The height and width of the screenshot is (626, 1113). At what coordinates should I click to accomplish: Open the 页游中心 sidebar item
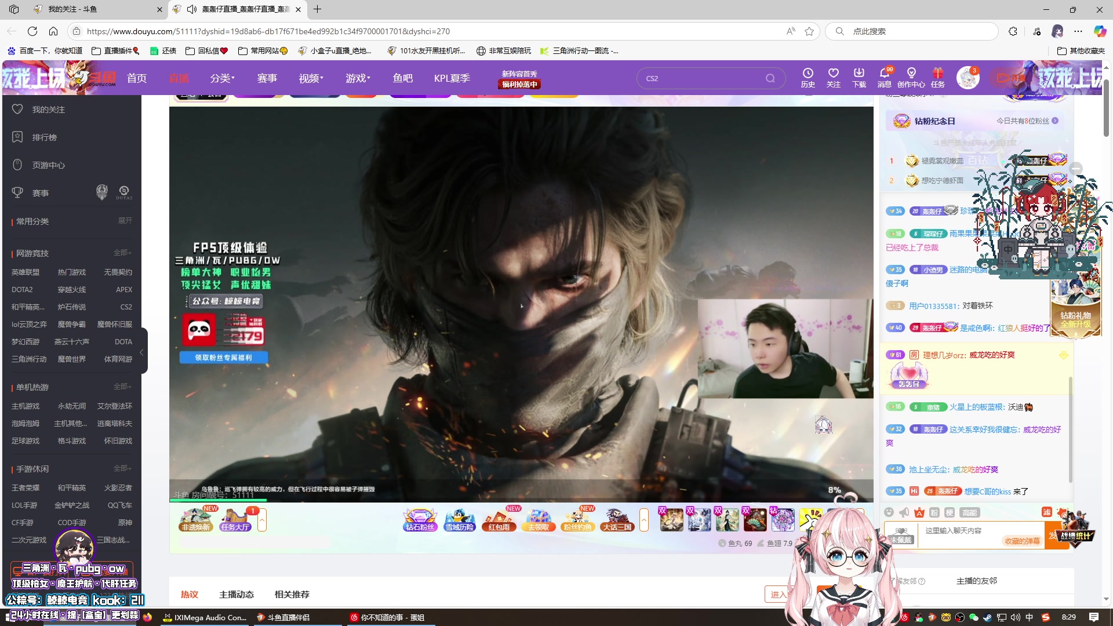click(x=48, y=165)
